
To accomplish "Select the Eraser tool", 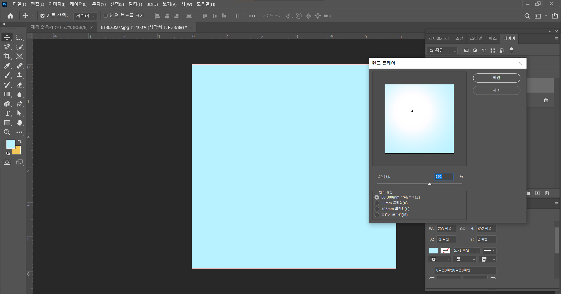I will click(19, 85).
